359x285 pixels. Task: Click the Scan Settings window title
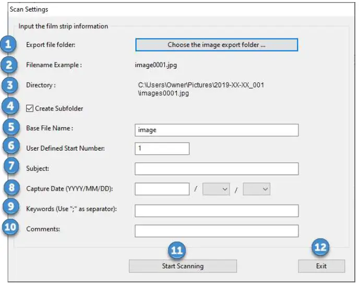coord(29,9)
